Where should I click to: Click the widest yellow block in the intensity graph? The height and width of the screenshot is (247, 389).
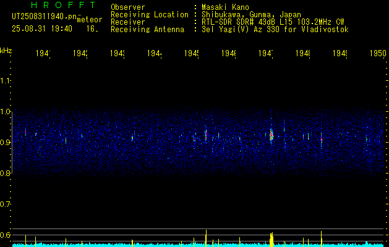pyautogui.click(x=271, y=240)
